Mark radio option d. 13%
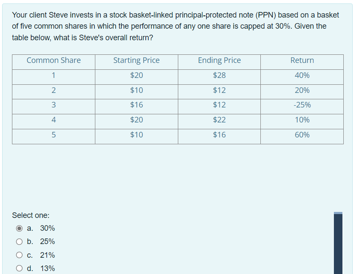Image resolution: width=354 pixels, height=274 pixels. (19, 268)
